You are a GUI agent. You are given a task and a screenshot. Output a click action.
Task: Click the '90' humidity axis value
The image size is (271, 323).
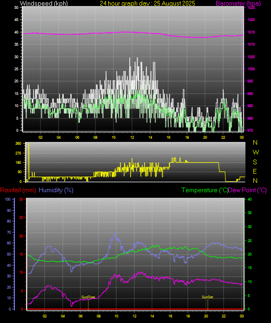[x=9, y=210]
